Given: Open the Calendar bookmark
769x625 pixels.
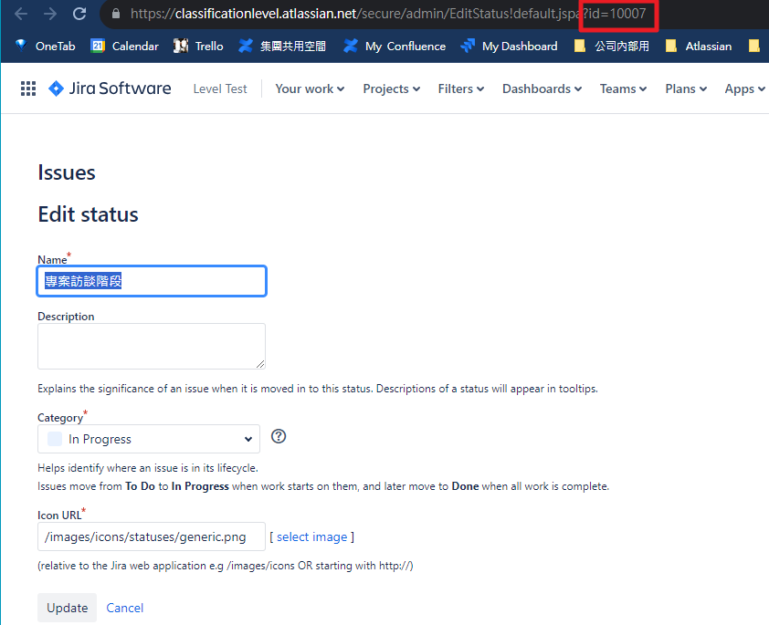Looking at the screenshot, I should [x=124, y=46].
